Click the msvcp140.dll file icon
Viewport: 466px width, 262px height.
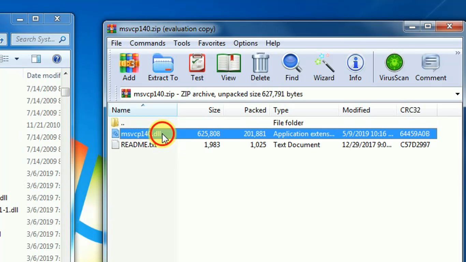click(115, 134)
